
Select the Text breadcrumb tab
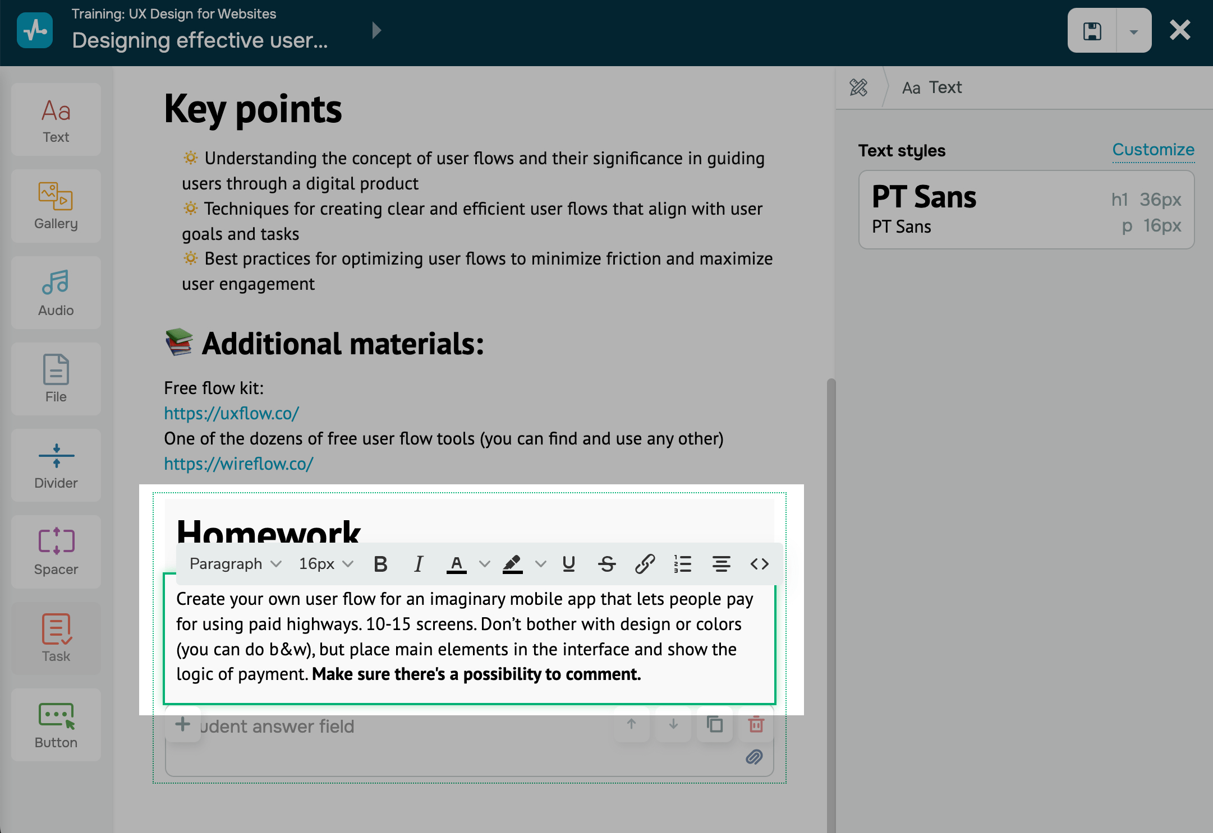coord(932,87)
